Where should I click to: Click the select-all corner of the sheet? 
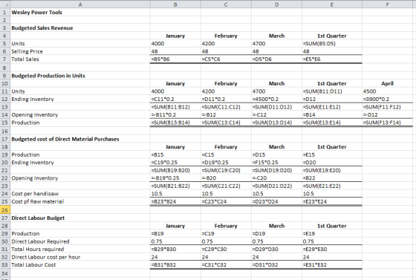[5, 4]
